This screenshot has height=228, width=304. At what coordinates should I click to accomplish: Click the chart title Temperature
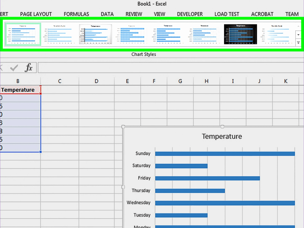coord(222,136)
